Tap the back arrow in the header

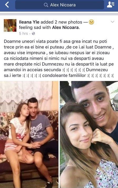(7, 5)
